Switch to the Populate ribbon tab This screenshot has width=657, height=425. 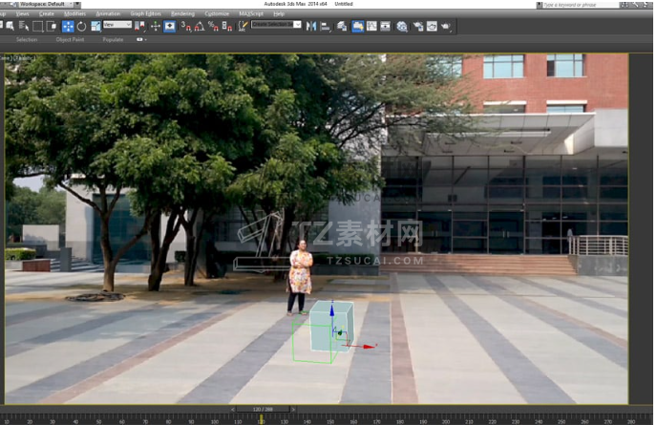click(x=113, y=39)
